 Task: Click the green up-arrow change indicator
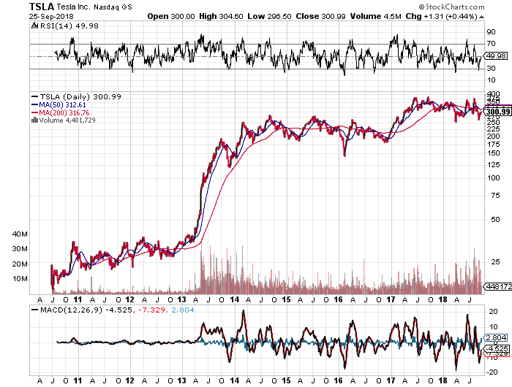coord(481,17)
